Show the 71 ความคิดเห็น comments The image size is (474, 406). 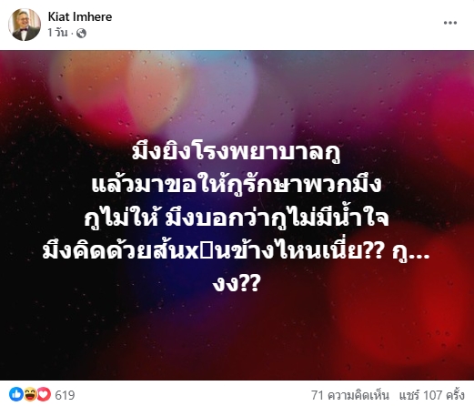coord(350,395)
